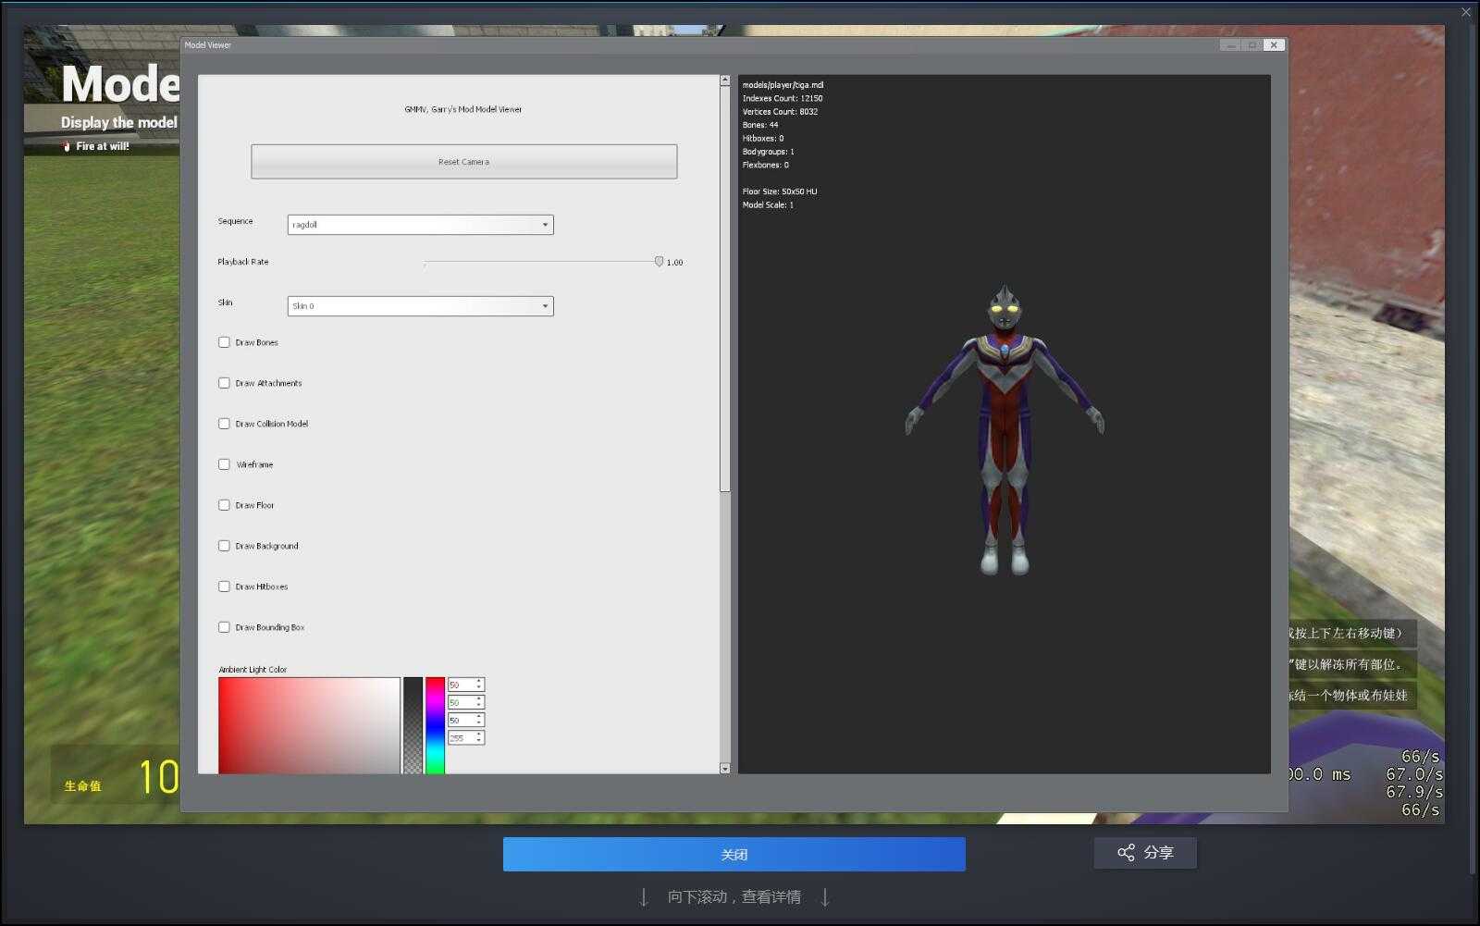Click the outer page scrollbar on the right

[x=1474, y=449]
